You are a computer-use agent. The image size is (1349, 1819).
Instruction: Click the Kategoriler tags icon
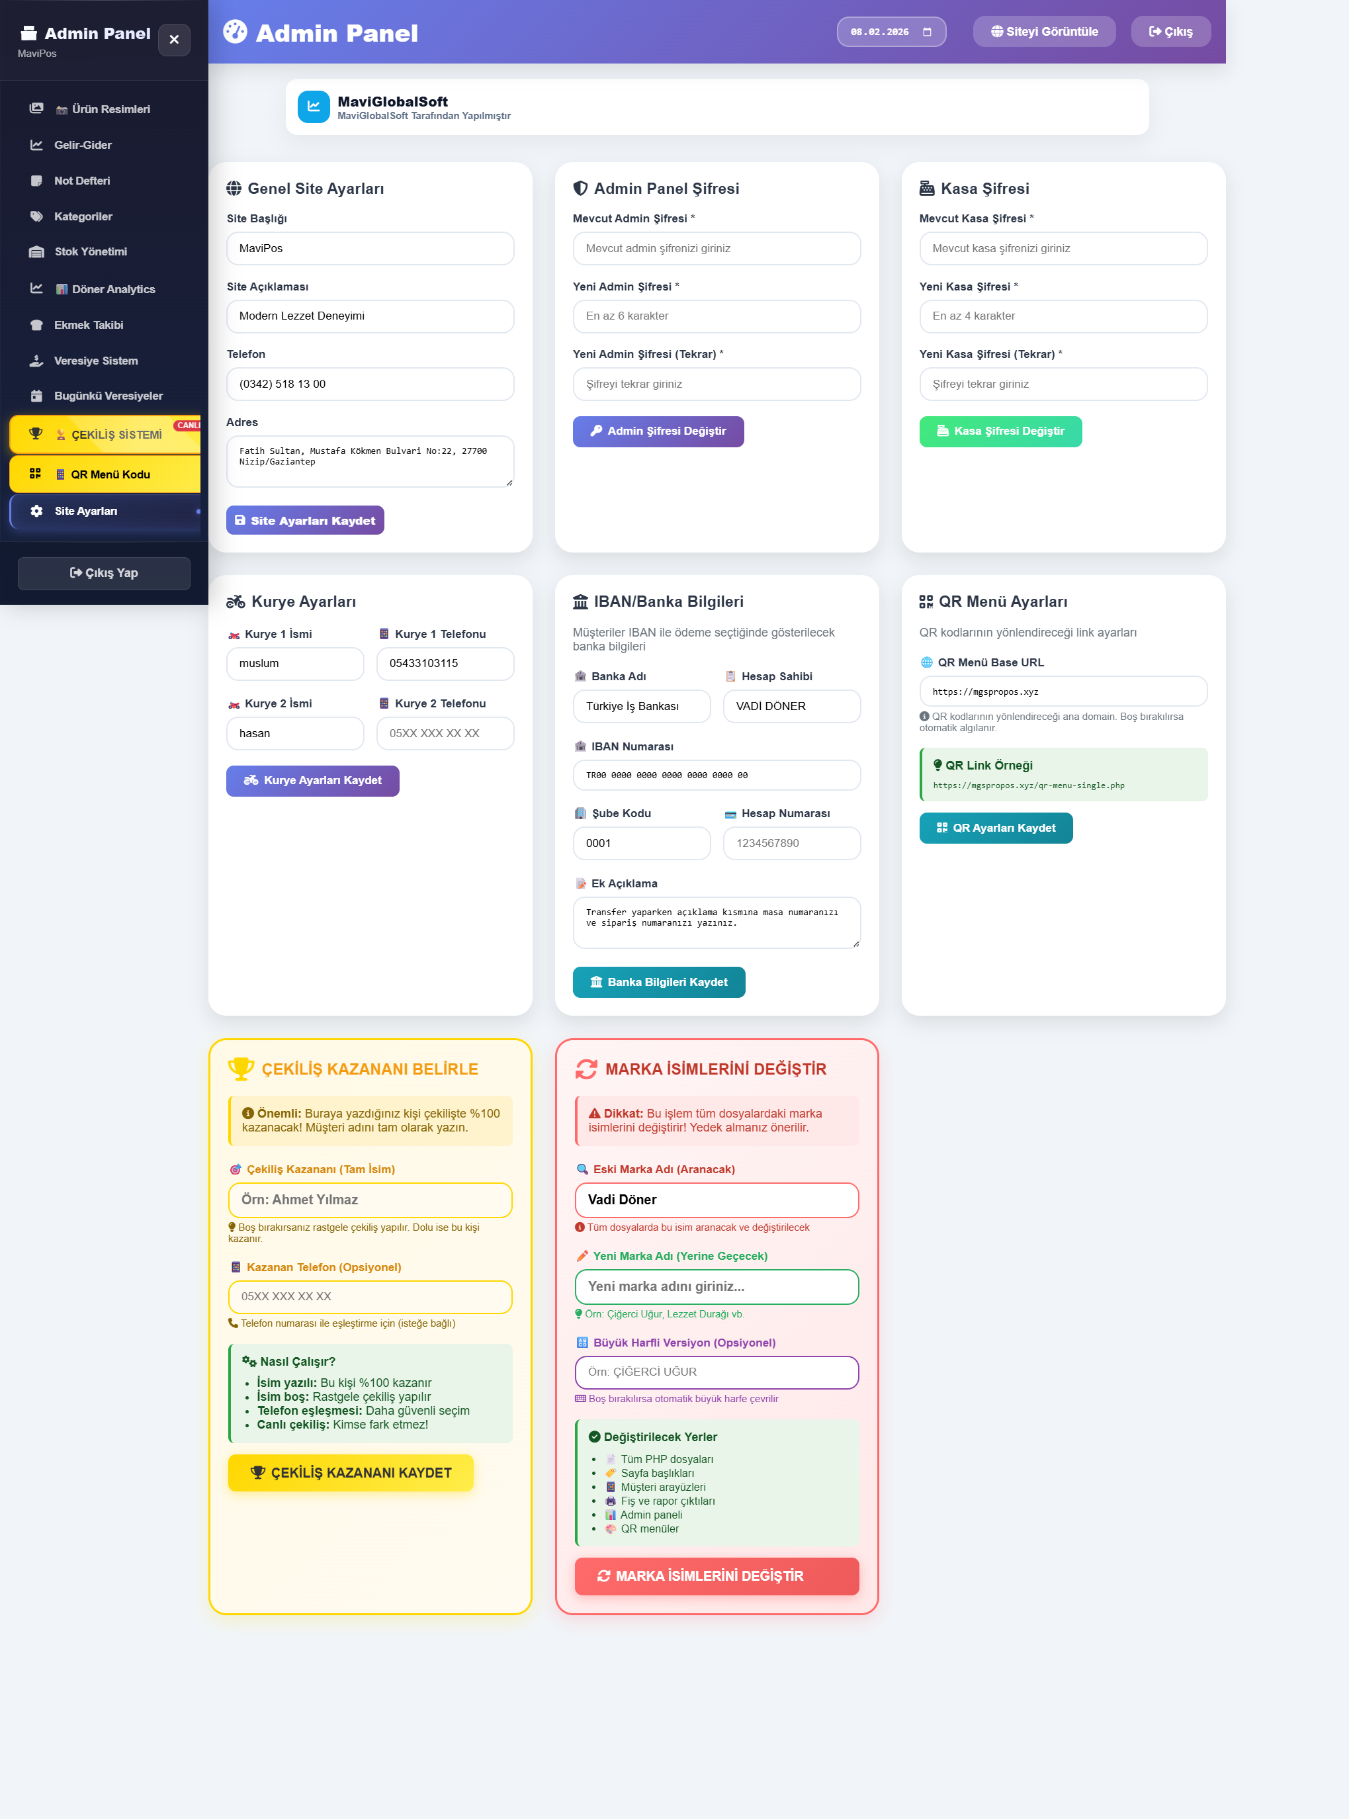pos(37,216)
